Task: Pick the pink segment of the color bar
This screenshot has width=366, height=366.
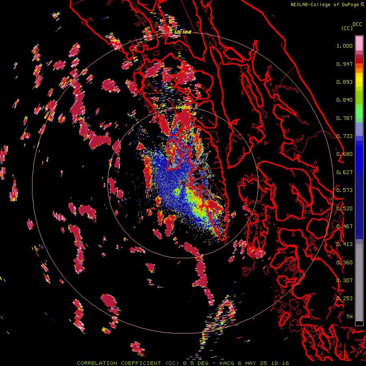Action: [x=359, y=43]
